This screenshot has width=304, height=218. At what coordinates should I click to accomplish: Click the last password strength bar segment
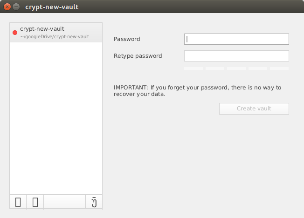(x=279, y=68)
